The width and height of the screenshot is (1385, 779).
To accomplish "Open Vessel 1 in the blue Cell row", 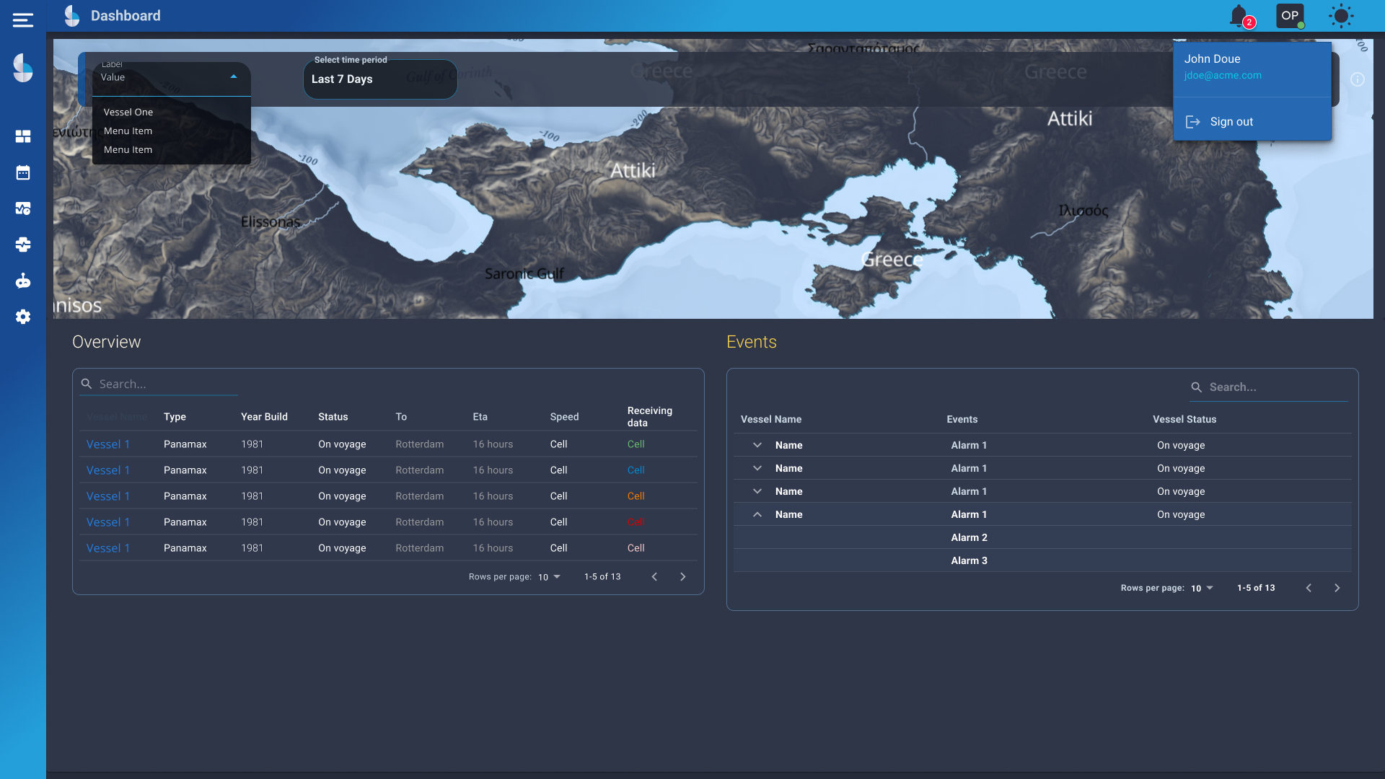I will [x=108, y=470].
